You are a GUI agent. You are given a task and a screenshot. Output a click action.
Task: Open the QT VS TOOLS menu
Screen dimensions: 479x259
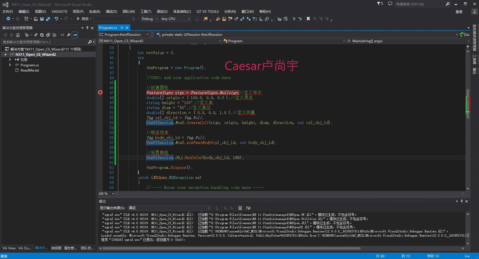click(x=208, y=12)
